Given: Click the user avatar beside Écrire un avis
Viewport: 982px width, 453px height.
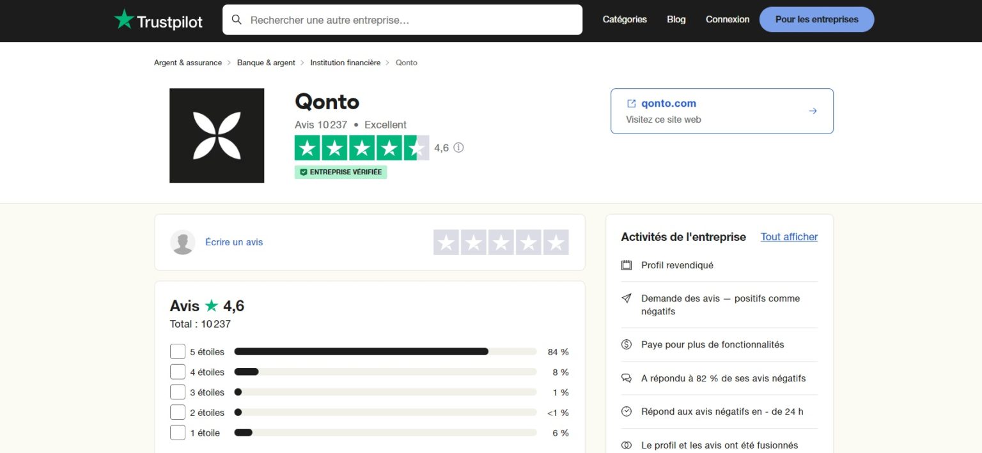Looking at the screenshot, I should pyautogui.click(x=183, y=242).
